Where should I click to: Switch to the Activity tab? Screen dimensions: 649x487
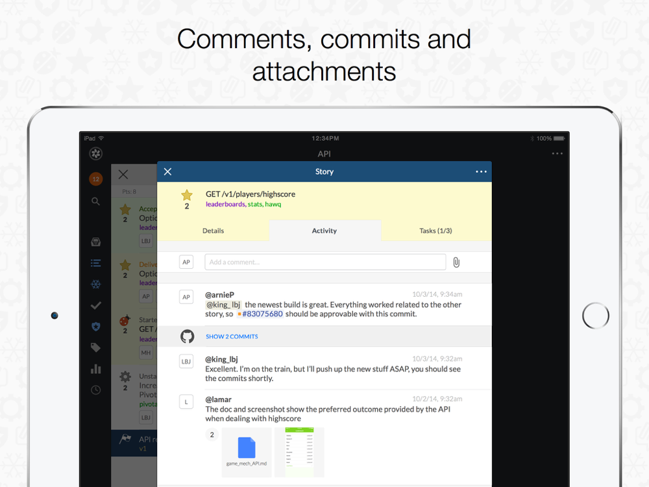coord(324,231)
